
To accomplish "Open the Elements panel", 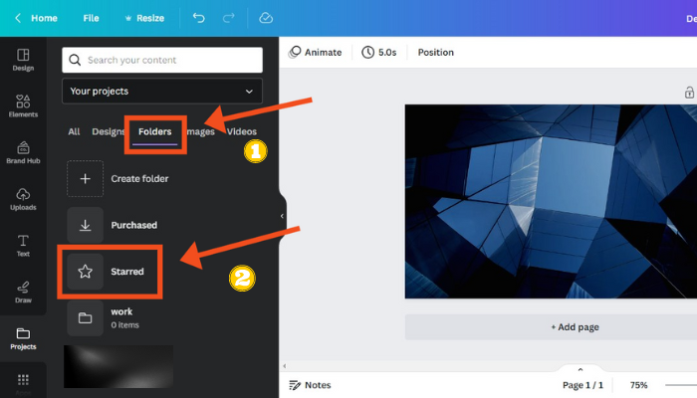I will tap(23, 106).
